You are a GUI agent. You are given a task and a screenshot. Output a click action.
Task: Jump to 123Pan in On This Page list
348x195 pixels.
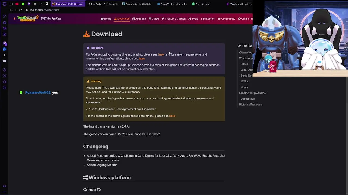point(245,81)
